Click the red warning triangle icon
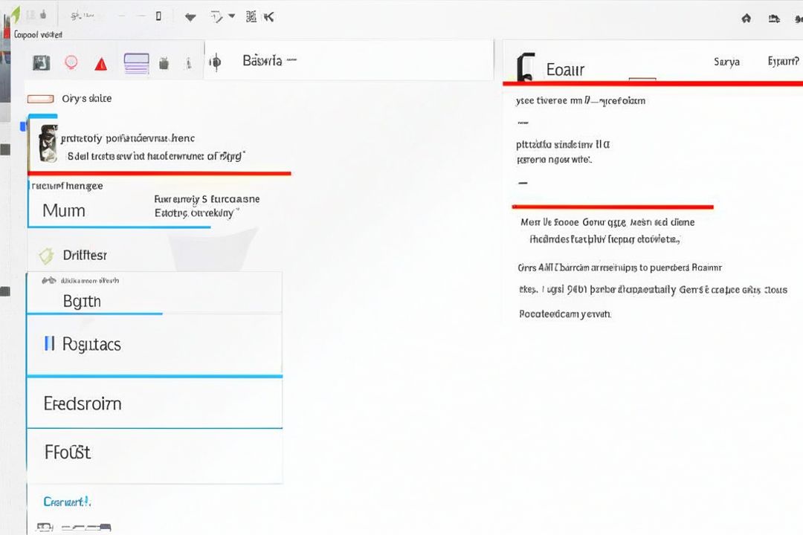The height and width of the screenshot is (535, 803). pos(101,64)
